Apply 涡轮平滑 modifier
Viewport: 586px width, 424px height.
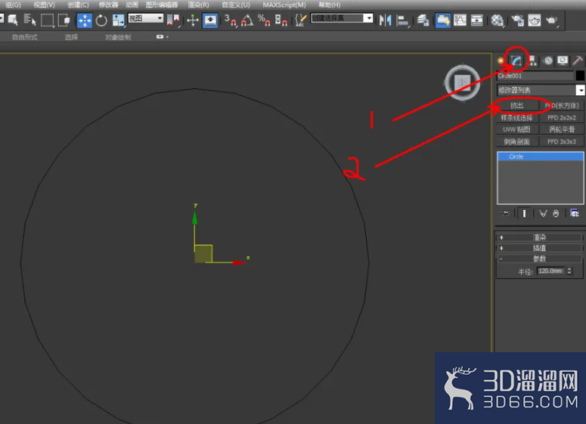coord(562,130)
